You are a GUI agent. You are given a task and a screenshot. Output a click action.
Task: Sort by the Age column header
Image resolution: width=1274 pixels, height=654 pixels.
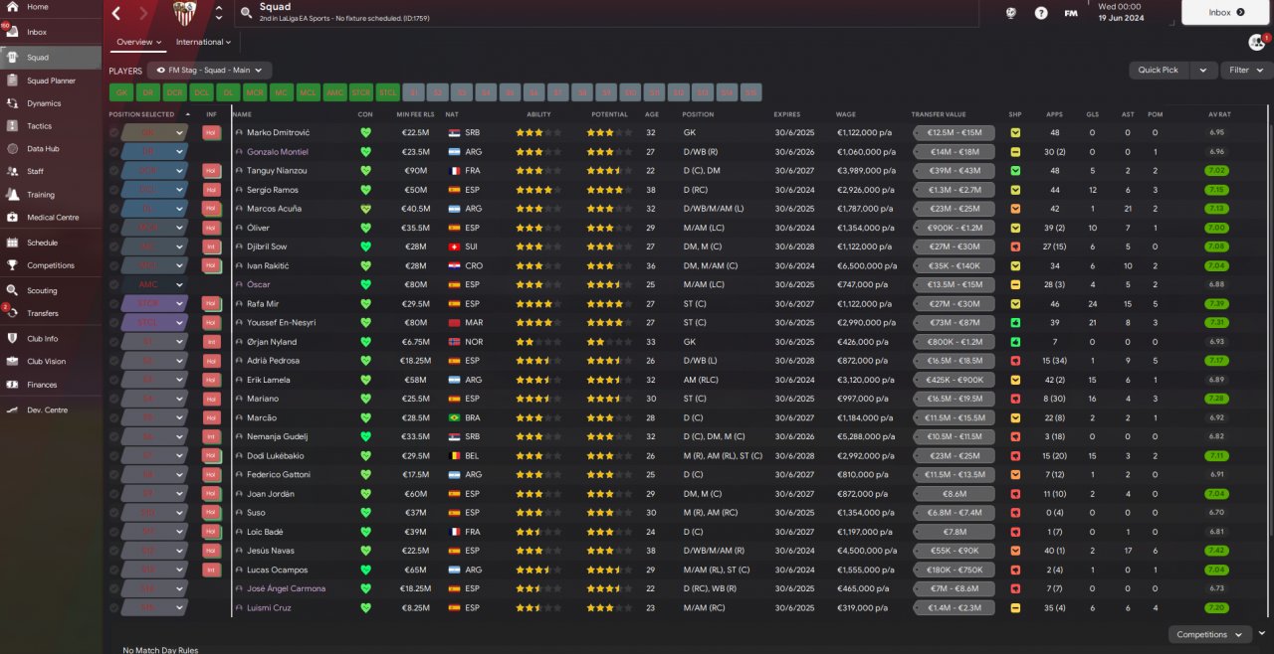pos(651,114)
